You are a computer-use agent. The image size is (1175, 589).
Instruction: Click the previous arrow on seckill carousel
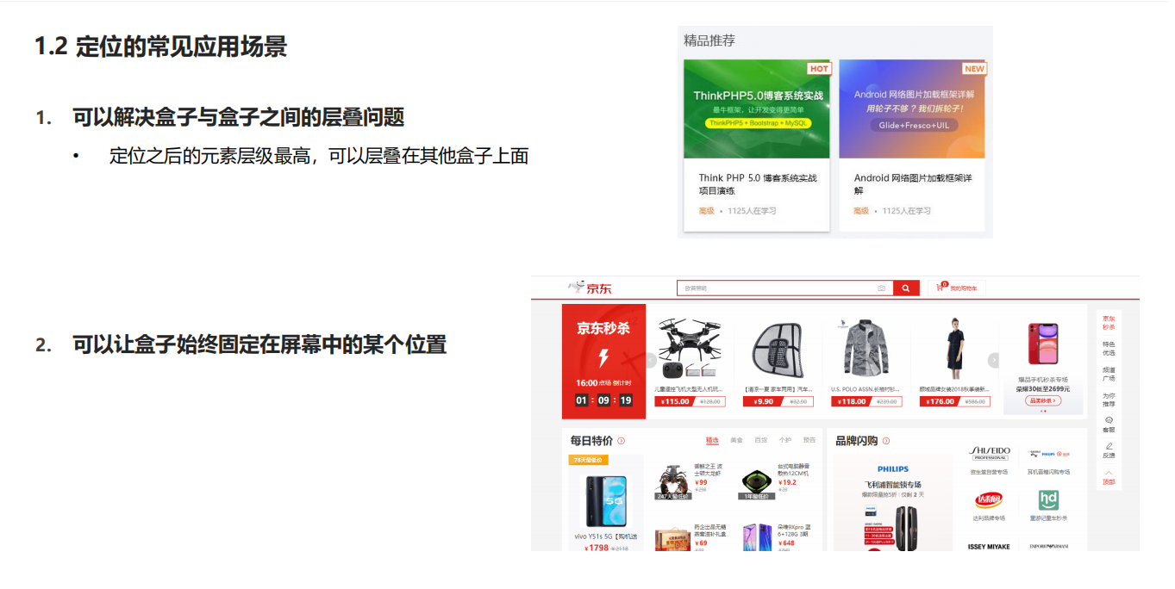point(651,360)
